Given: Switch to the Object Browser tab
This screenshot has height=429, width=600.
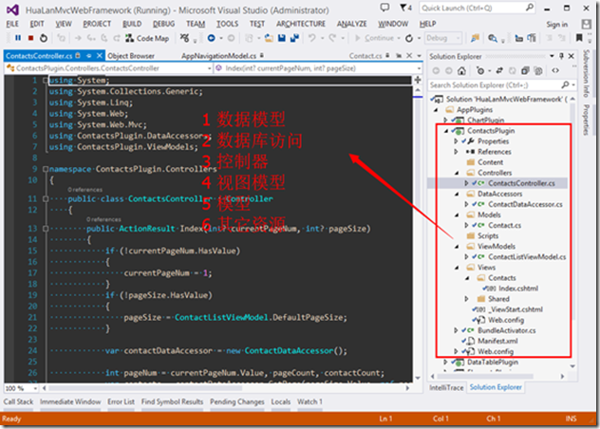Looking at the screenshot, I should [x=131, y=56].
